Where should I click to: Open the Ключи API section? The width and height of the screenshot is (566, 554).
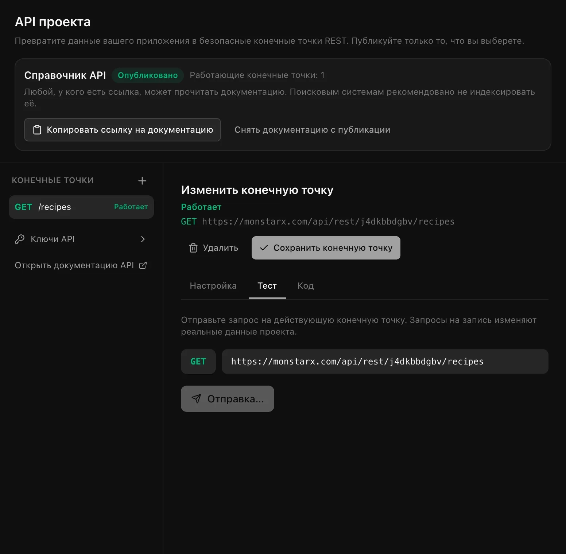[x=81, y=239]
